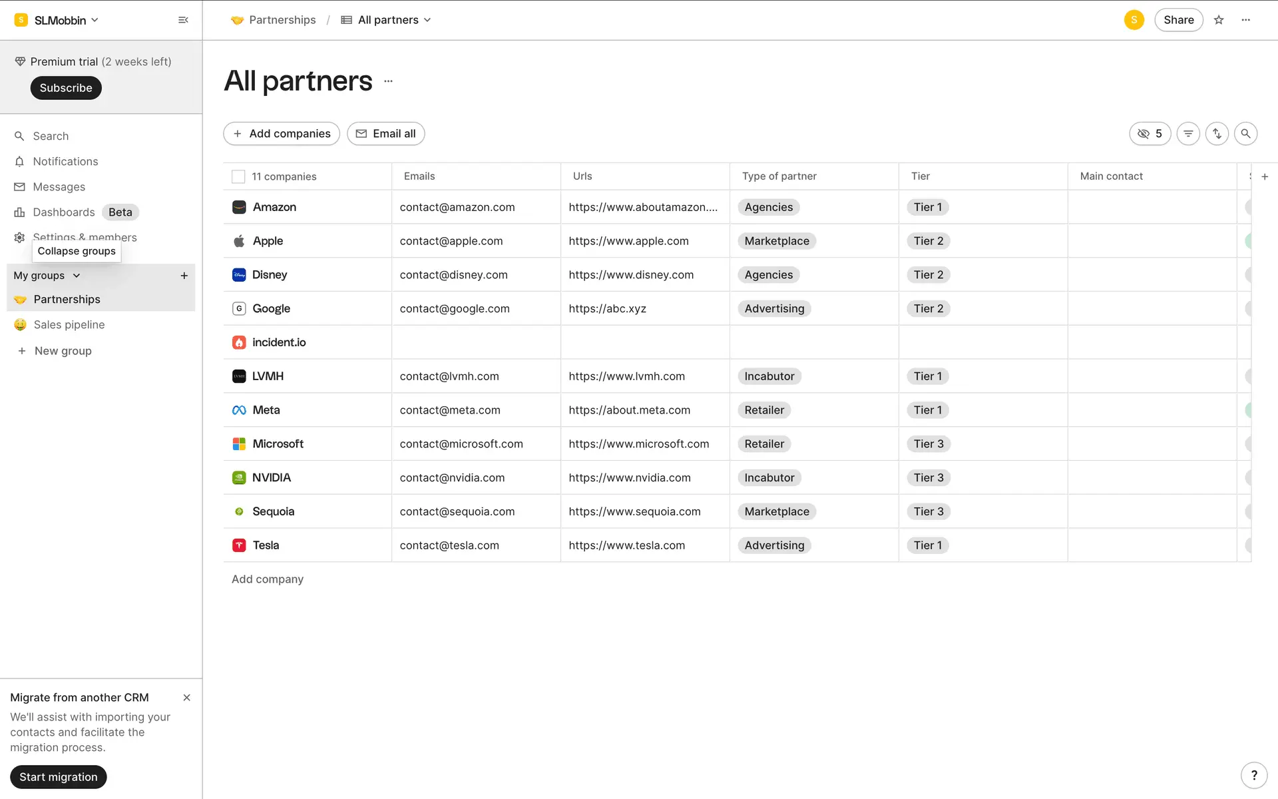Toggle the 5 hidden columns button

1150,134
